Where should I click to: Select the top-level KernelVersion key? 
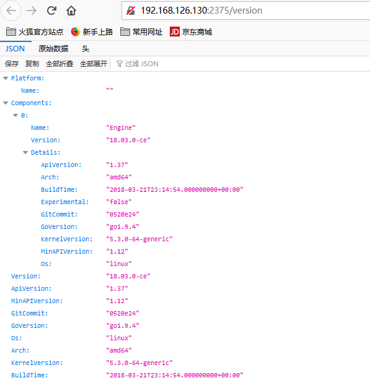37,363
